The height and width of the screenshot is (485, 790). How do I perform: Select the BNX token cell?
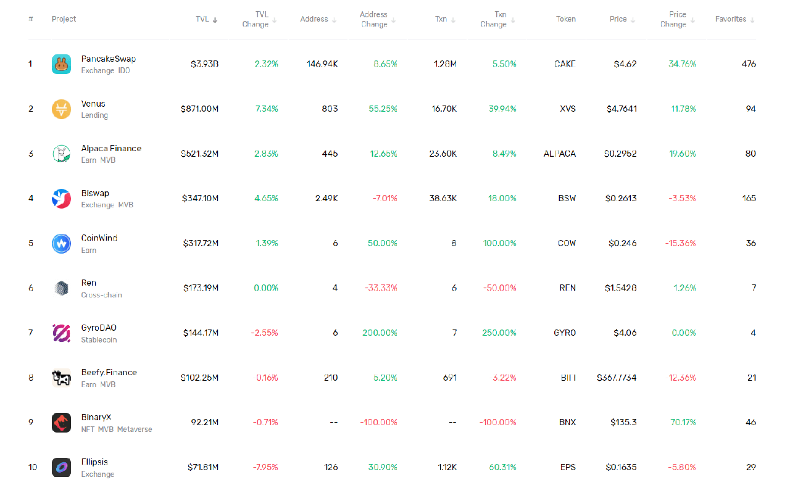(567, 423)
